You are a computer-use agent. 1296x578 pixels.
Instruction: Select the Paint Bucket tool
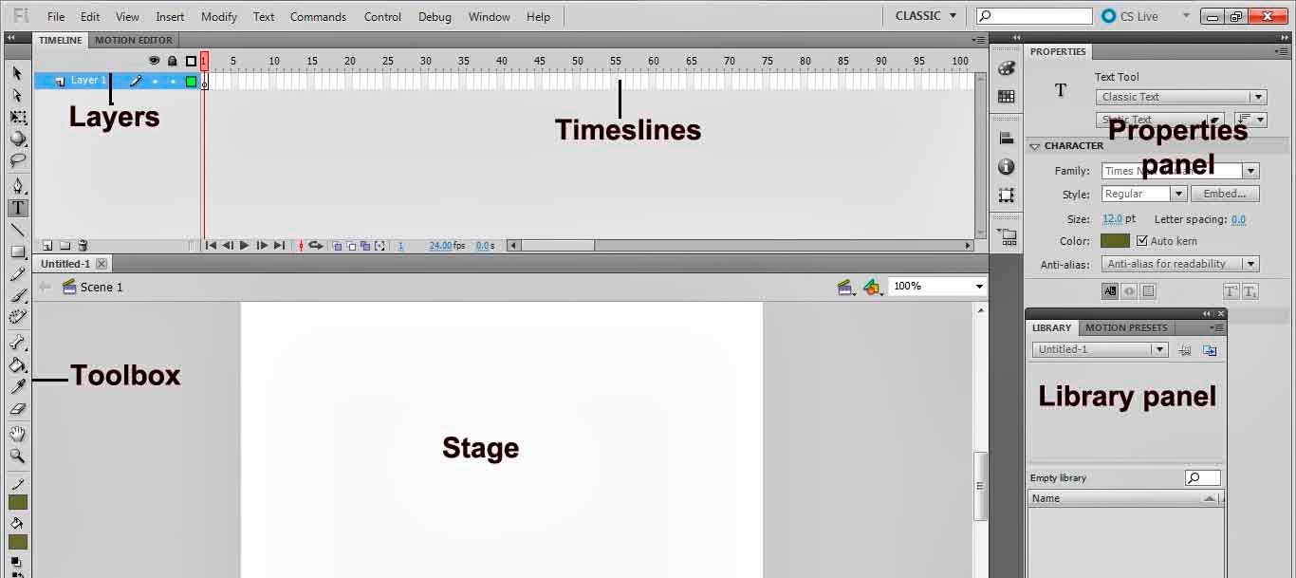tap(17, 364)
